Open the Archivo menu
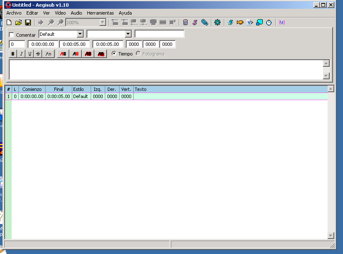This screenshot has width=343, height=254. tap(14, 13)
